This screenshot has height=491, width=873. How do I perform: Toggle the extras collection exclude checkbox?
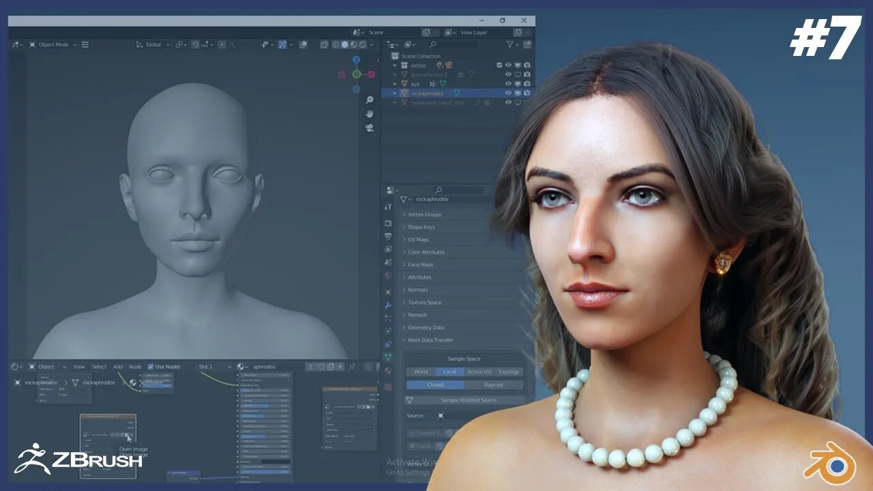tap(499, 65)
